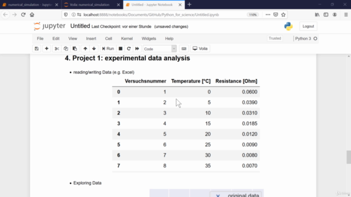Reset the 110% zoom level badge

[253, 15]
